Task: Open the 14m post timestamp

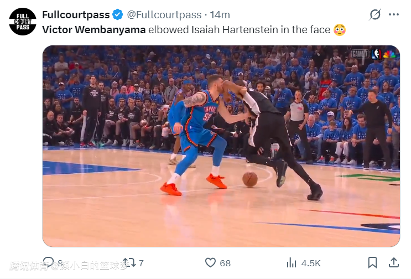Action: [220, 15]
